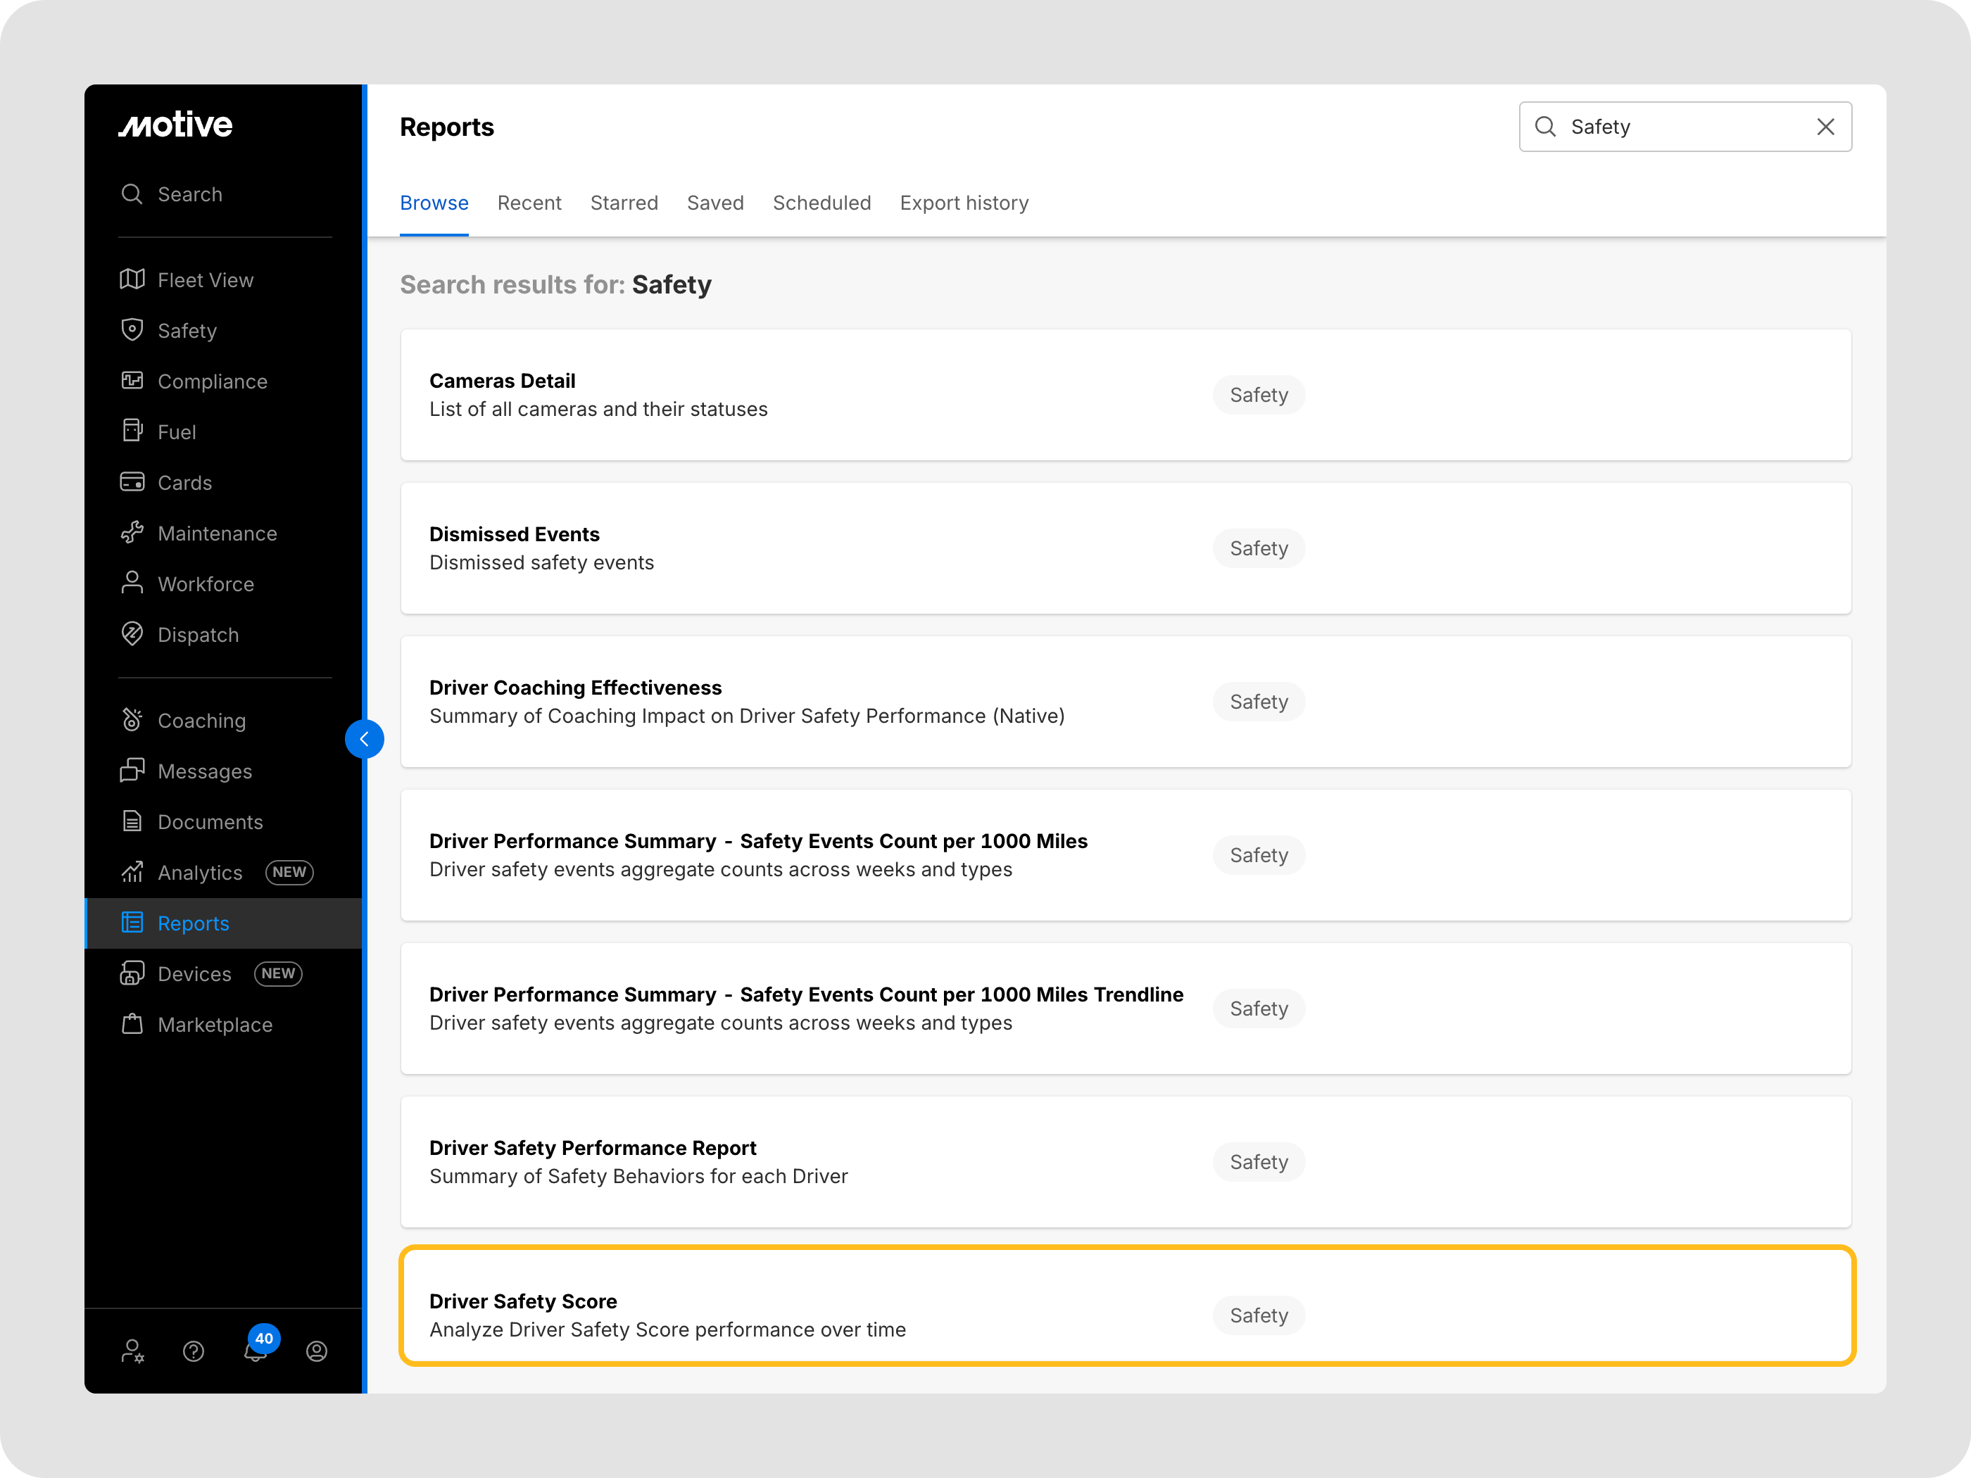Open sidebar Search
This screenshot has height=1478, width=1971.
click(190, 194)
